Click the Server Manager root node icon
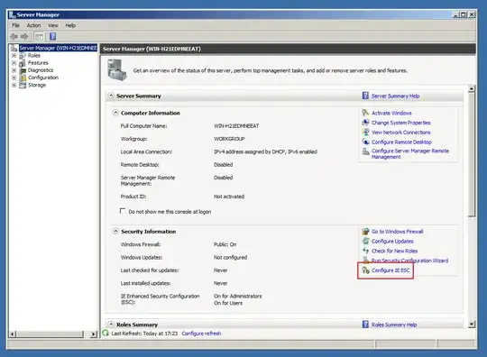 (14, 48)
